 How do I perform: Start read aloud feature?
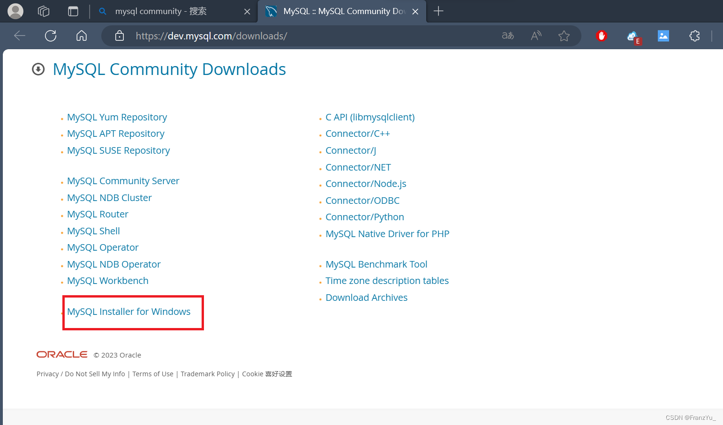click(x=536, y=36)
